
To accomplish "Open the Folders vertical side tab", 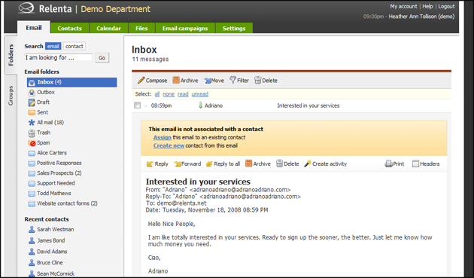I will point(11,55).
